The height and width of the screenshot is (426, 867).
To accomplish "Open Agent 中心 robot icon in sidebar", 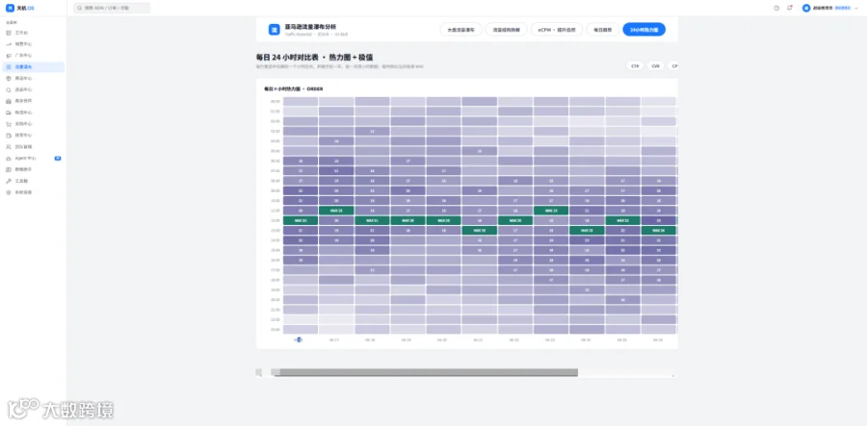I will coord(9,159).
